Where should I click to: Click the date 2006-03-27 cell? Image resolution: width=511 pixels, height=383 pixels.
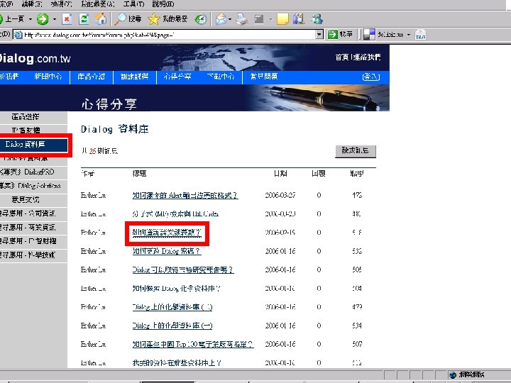[x=280, y=195]
